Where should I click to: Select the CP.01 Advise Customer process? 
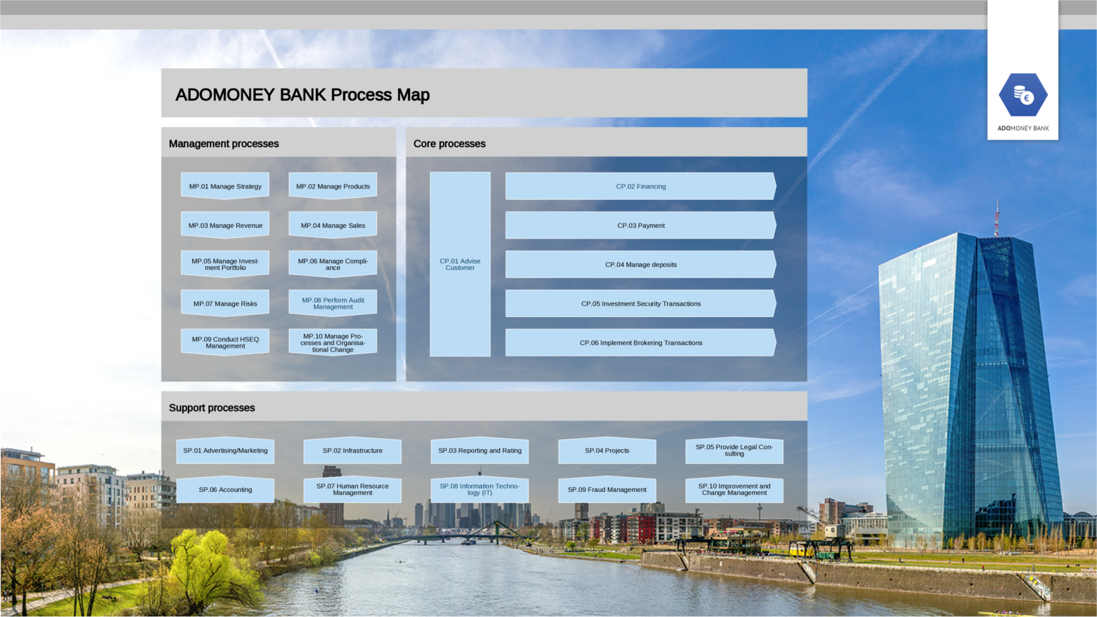pos(460,264)
